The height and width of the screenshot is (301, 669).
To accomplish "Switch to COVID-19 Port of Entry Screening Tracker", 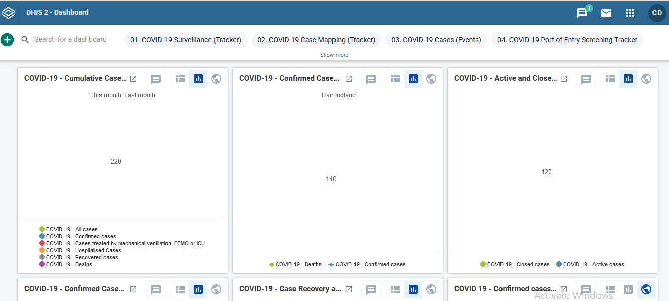I will coord(567,39).
